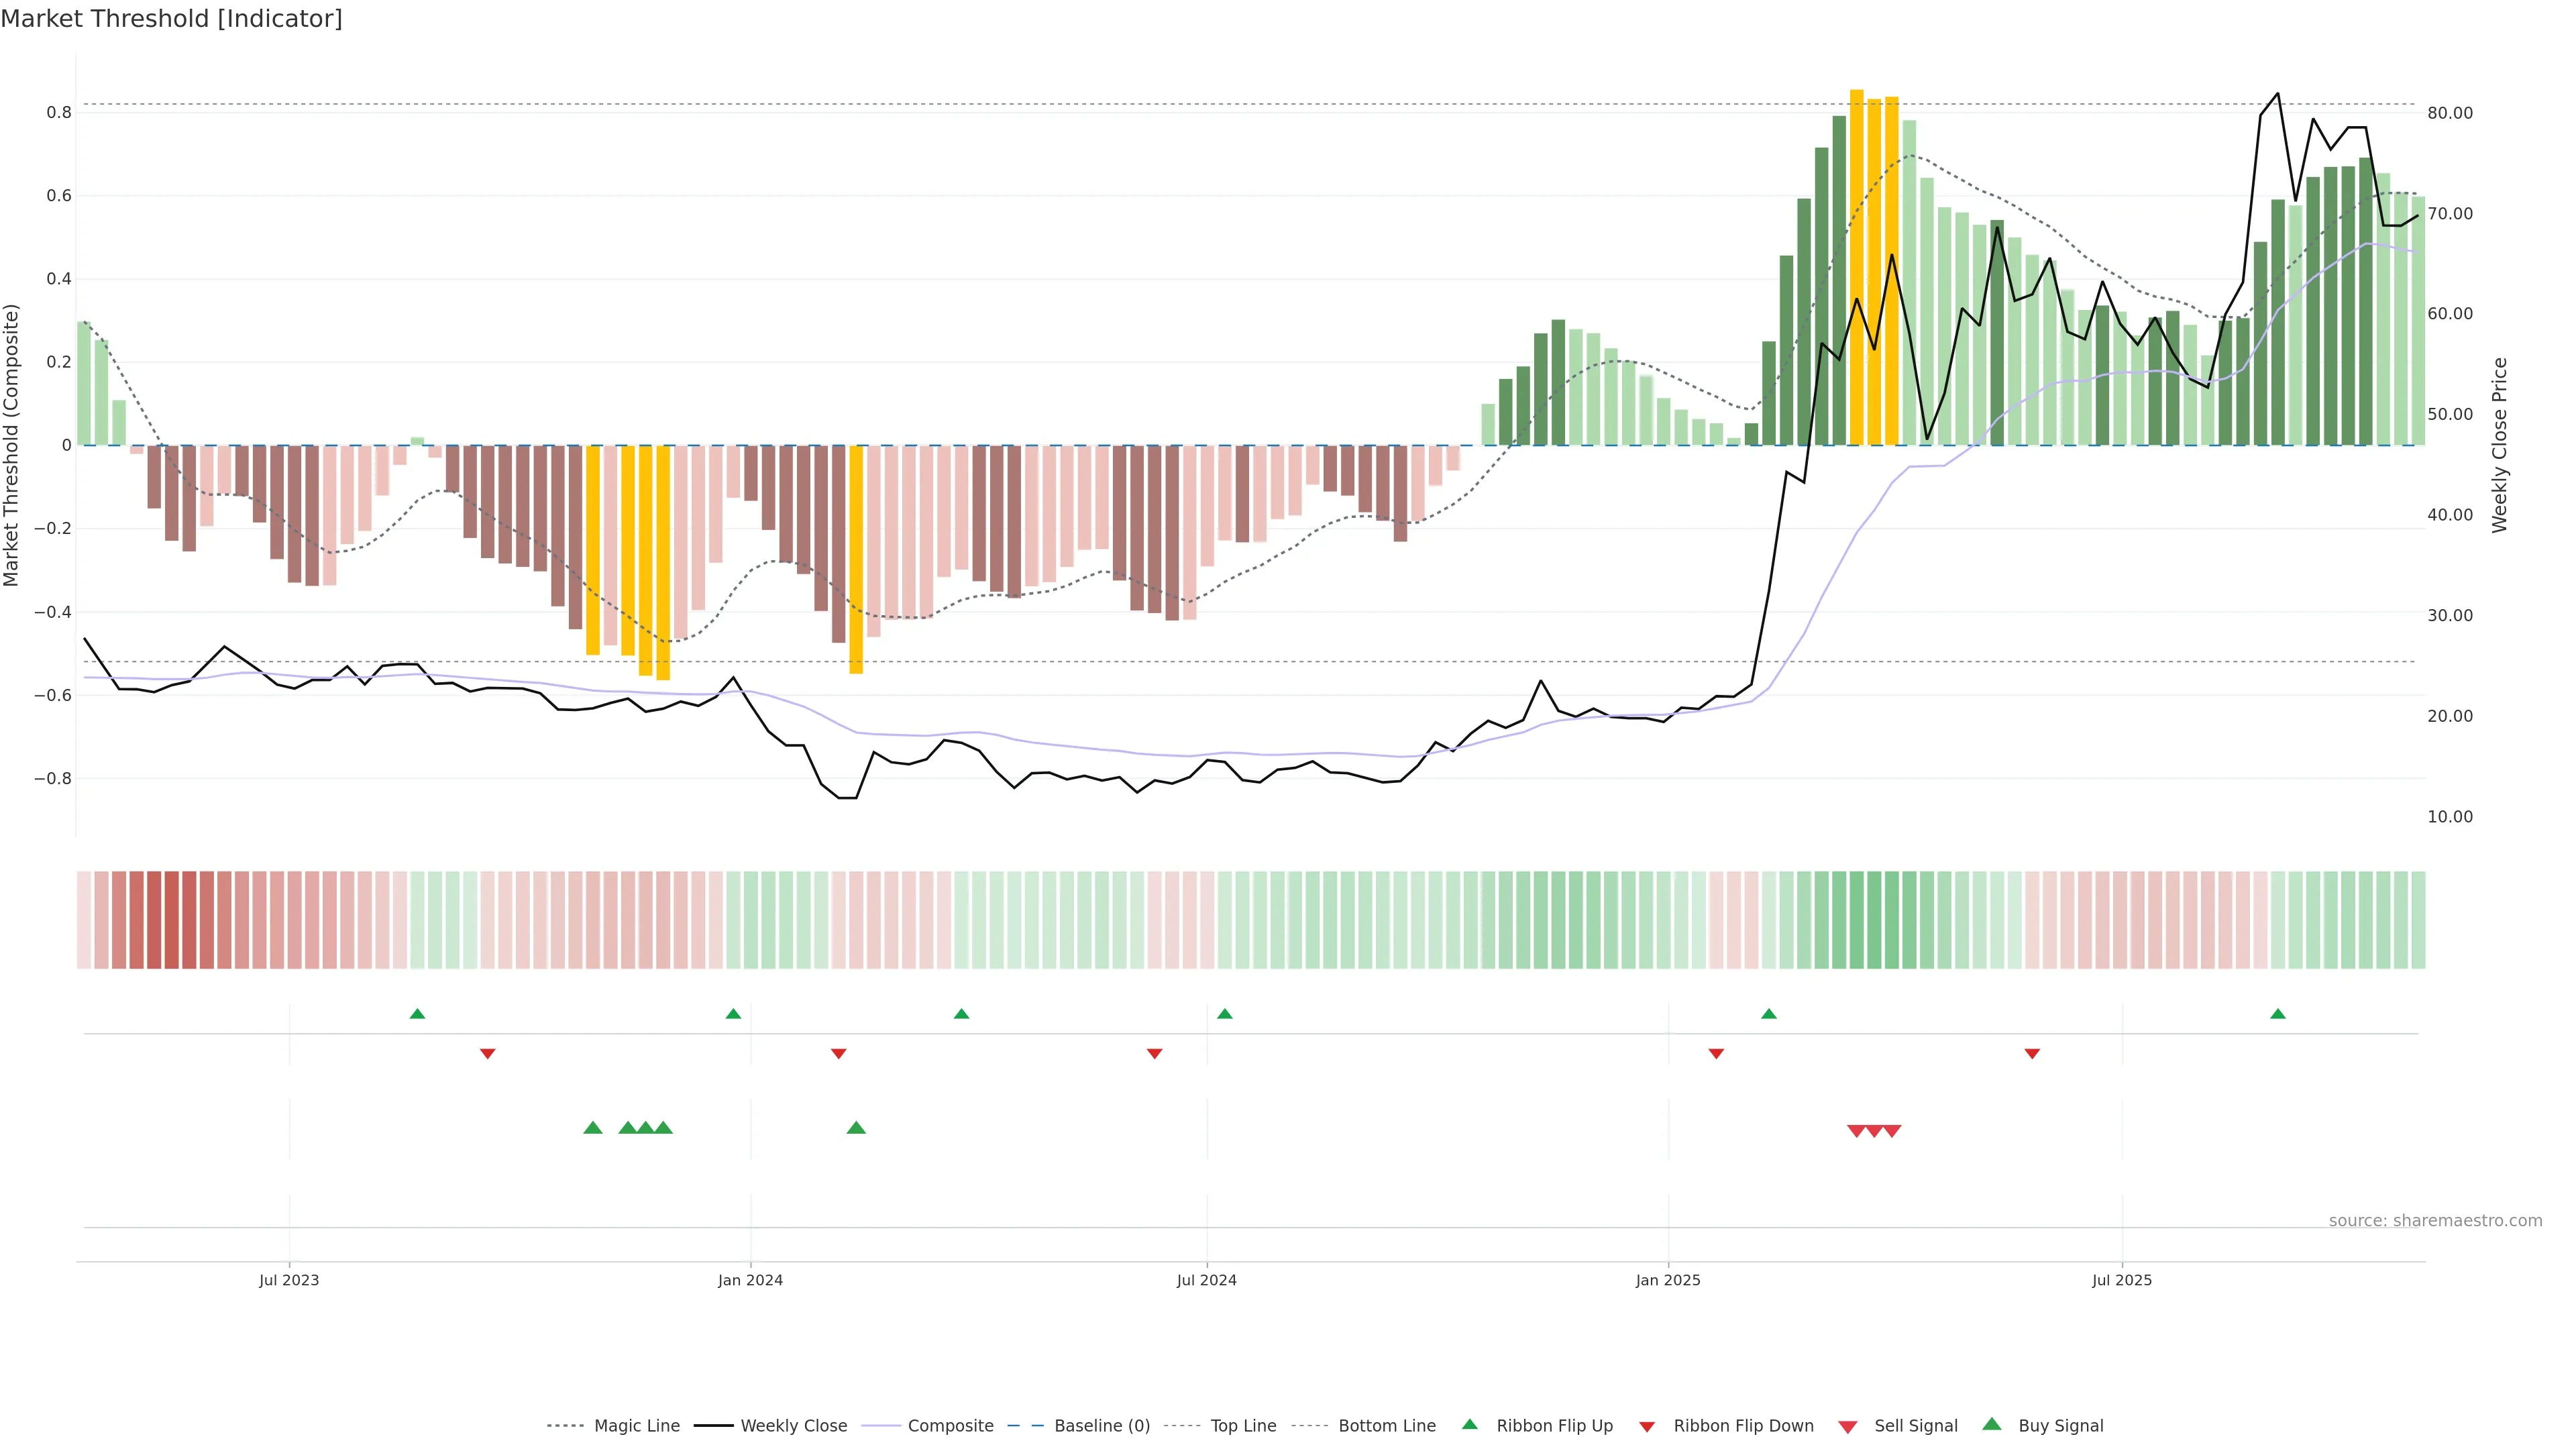Click the lone Buy Signal marker after Jan 2024
This screenshot has height=1449, width=2576.
[856, 1128]
